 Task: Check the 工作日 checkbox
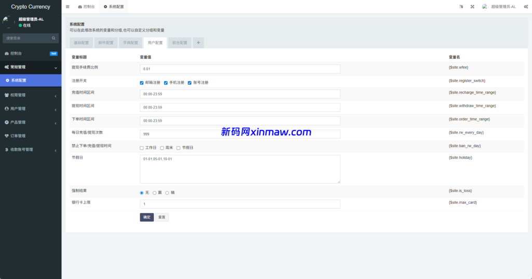[141, 148]
